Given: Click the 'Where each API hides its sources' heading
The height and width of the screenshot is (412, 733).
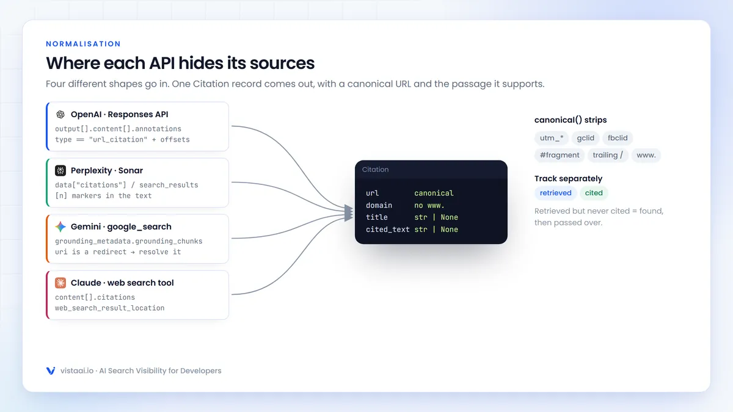Looking at the screenshot, I should click(x=180, y=63).
